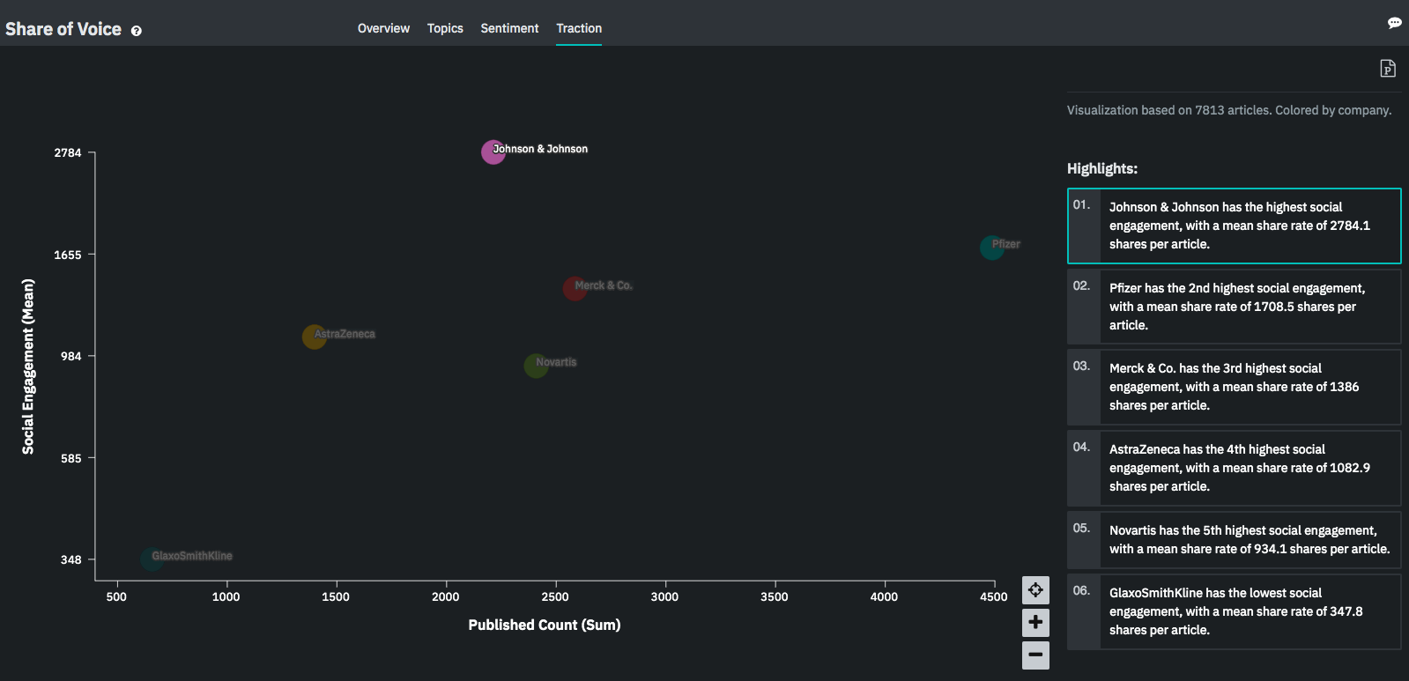
Task: Select highlight 05 about Novartis
Action: click(x=1234, y=540)
